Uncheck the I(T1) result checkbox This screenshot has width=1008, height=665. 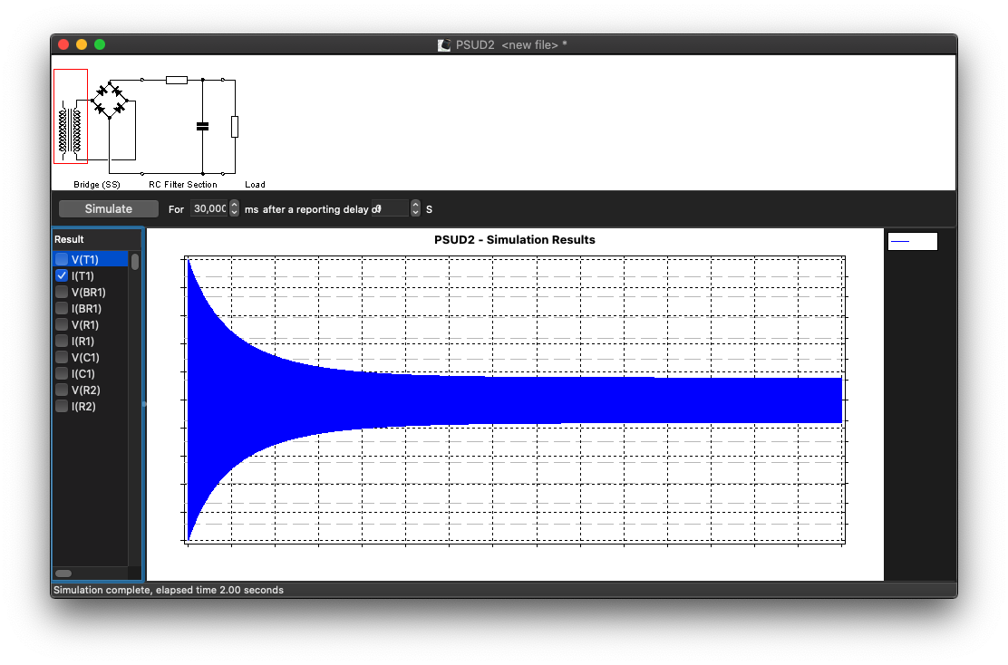(x=62, y=275)
